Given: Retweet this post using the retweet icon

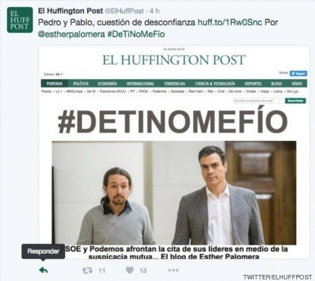Looking at the screenshot, I should click(87, 270).
